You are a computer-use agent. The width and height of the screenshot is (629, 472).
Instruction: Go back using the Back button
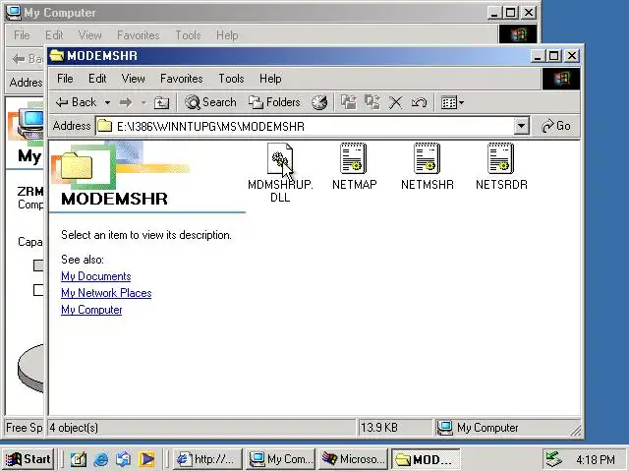point(77,102)
